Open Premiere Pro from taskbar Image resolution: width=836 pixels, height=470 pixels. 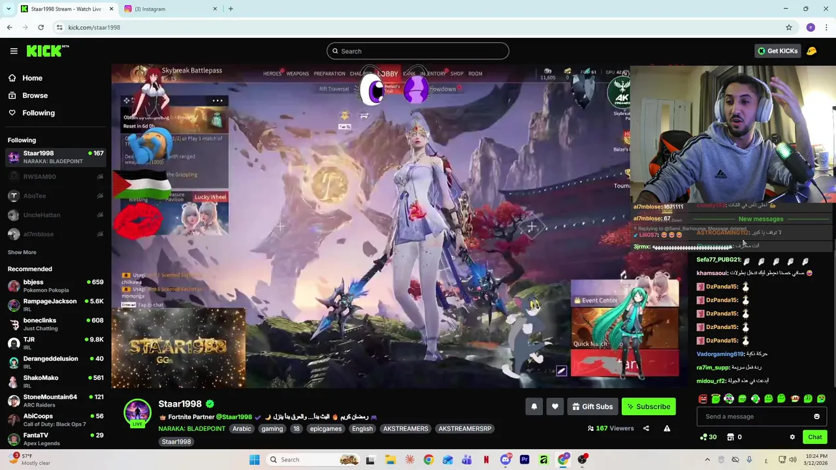pyautogui.click(x=524, y=460)
